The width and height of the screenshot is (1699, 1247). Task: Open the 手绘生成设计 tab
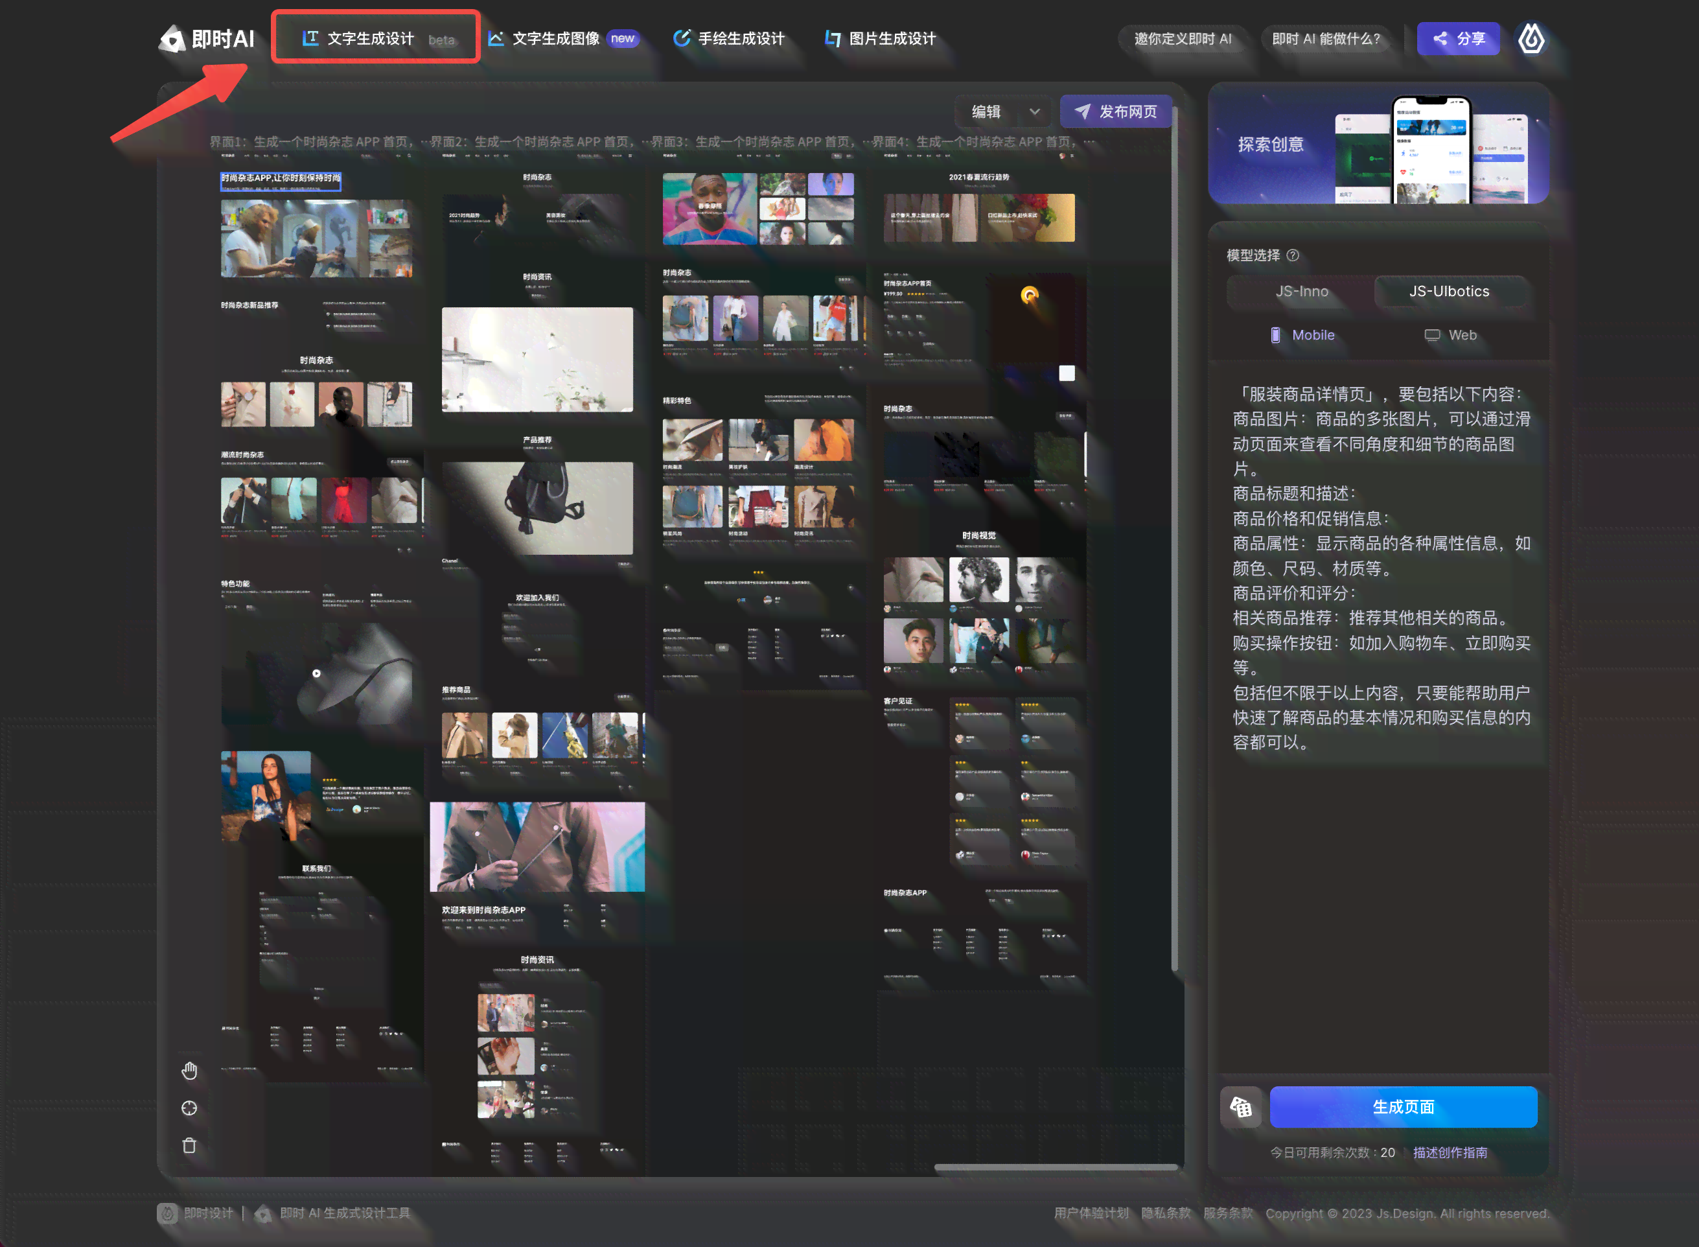(x=729, y=38)
